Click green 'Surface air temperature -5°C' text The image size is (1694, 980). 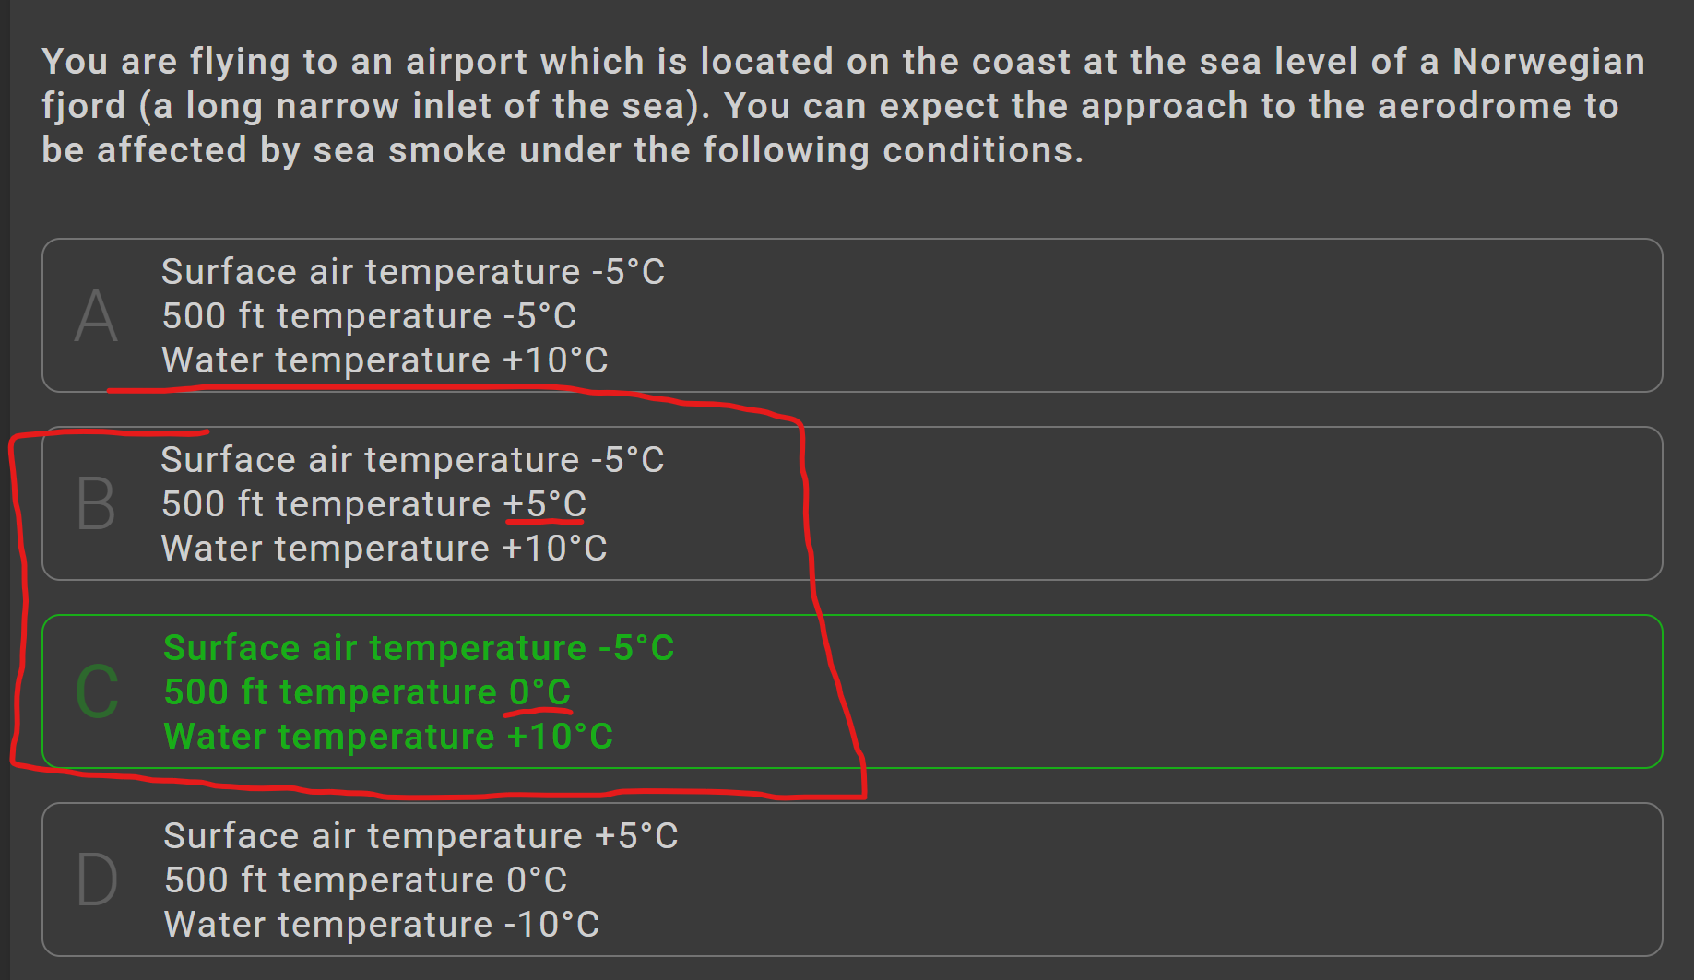coord(419,648)
